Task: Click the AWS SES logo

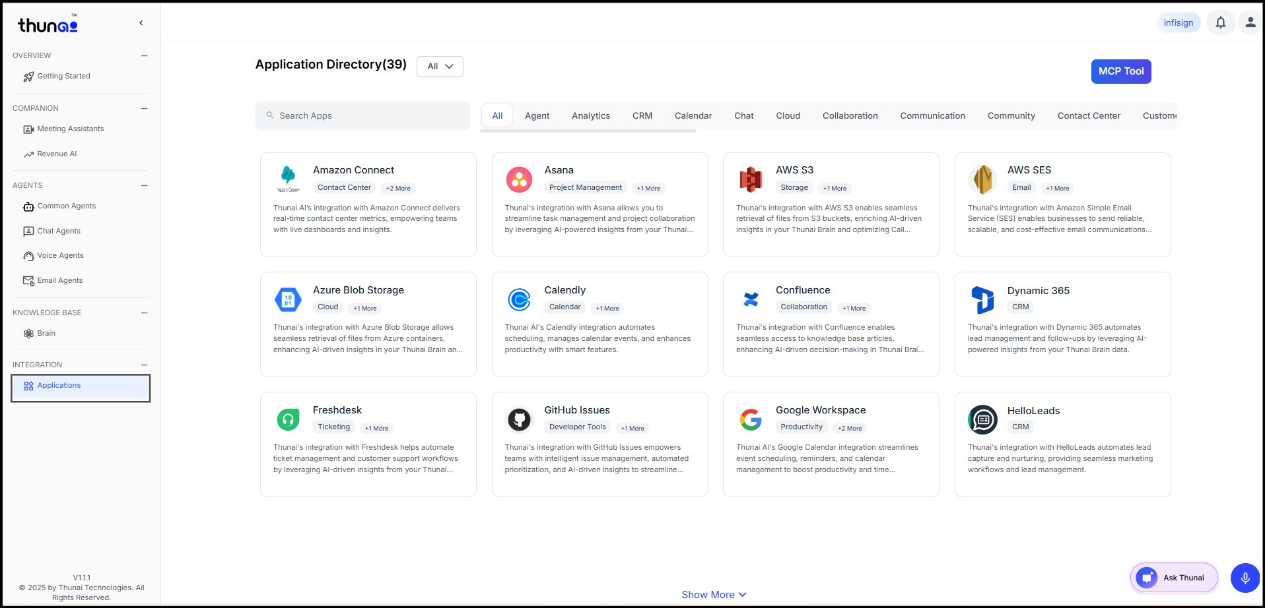Action: point(982,179)
